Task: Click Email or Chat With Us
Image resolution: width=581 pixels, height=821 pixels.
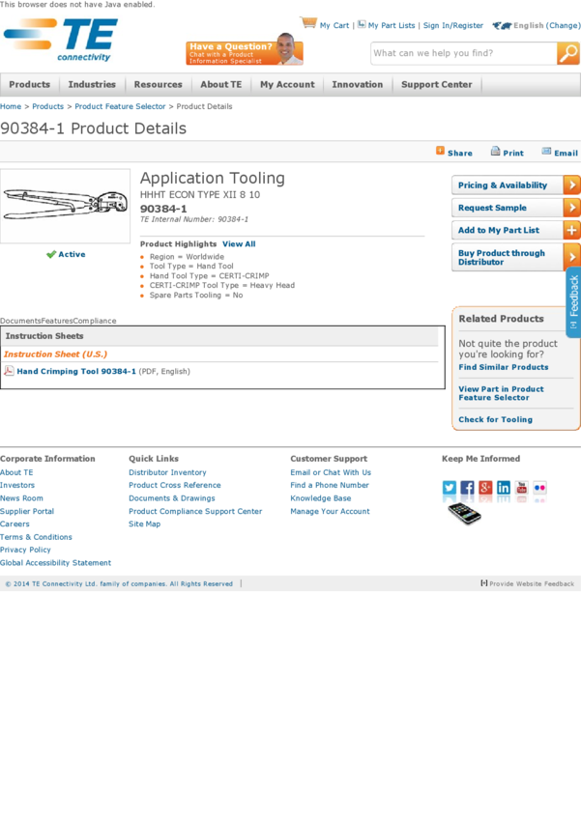Action: click(331, 472)
